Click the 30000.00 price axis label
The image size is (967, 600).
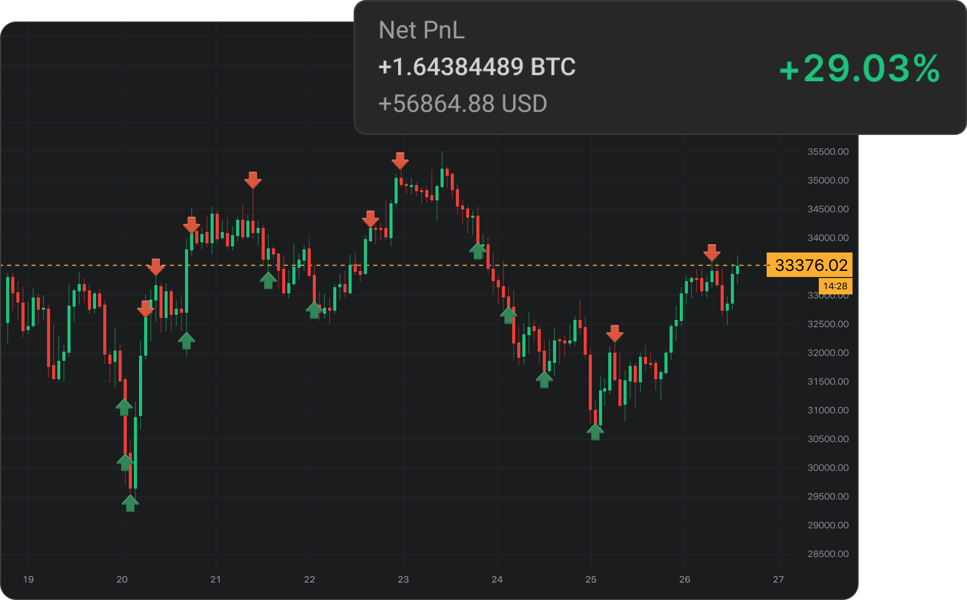click(x=828, y=468)
